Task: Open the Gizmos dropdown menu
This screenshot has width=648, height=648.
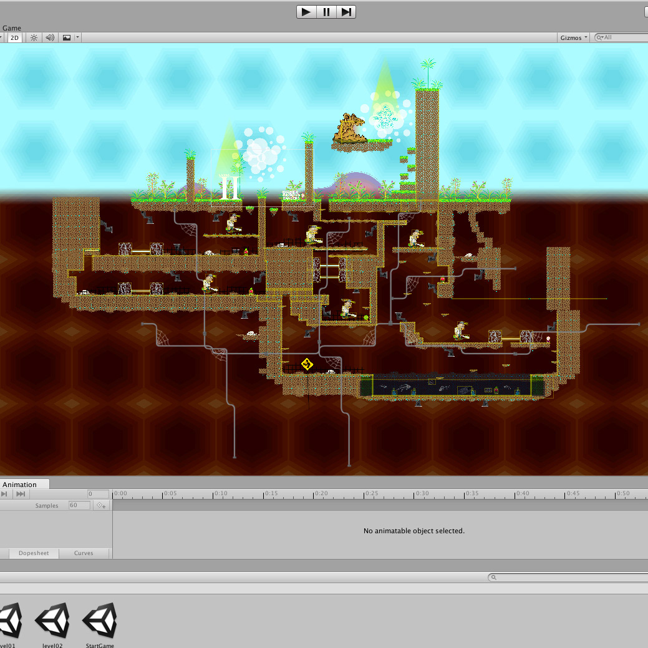Action: (x=573, y=37)
